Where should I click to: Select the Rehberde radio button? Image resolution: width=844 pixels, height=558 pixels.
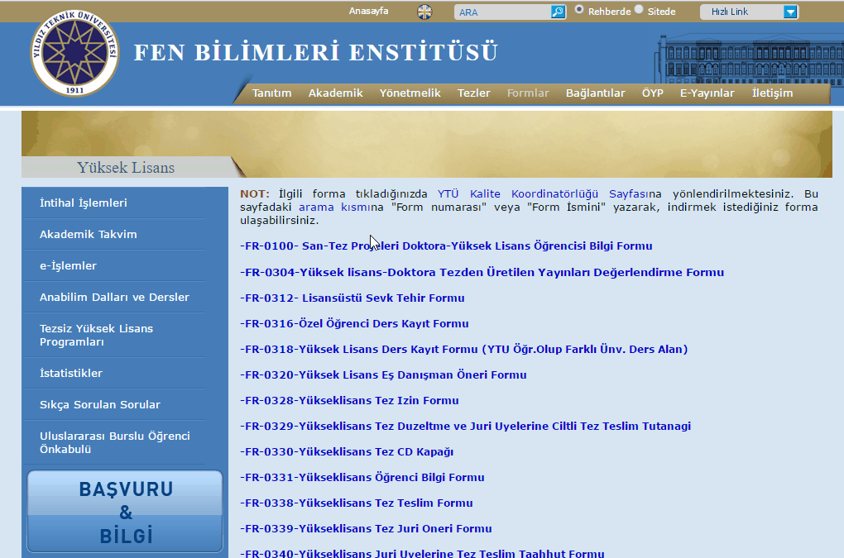[579, 10]
